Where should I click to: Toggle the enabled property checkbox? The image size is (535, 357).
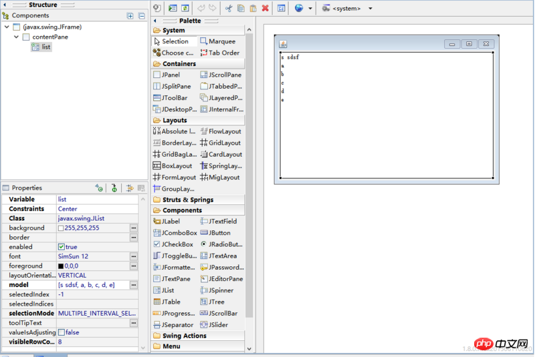coord(62,247)
